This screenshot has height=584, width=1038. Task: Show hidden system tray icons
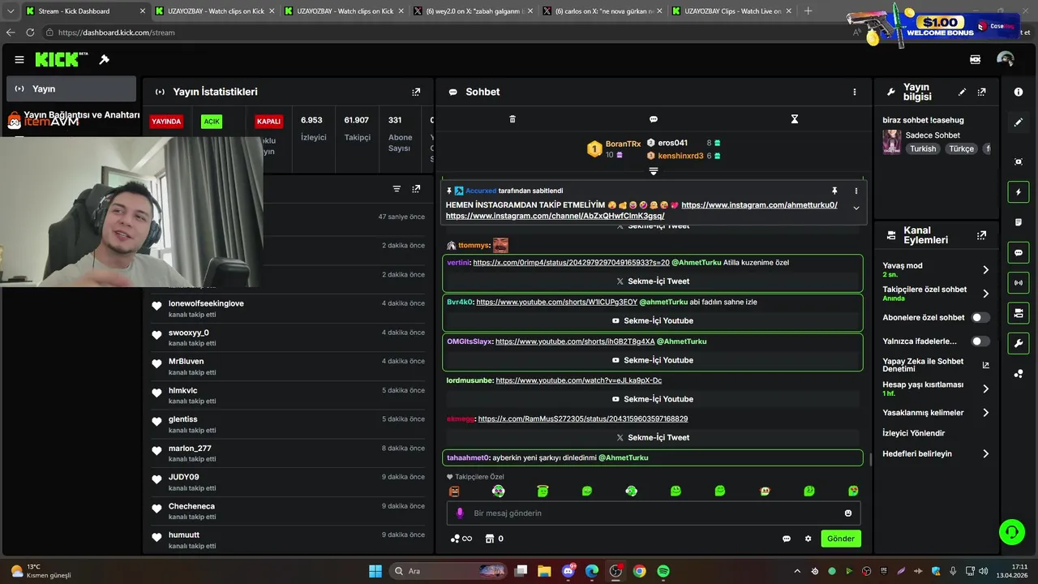(x=797, y=571)
